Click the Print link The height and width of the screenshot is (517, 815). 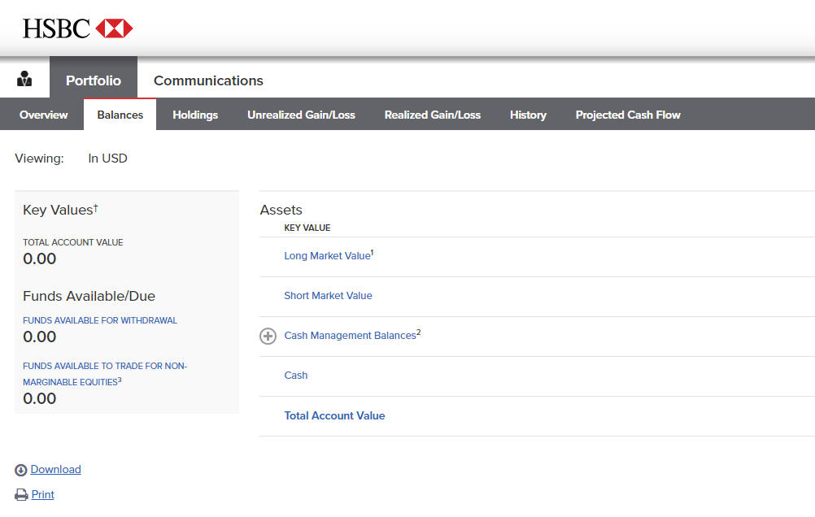point(43,494)
